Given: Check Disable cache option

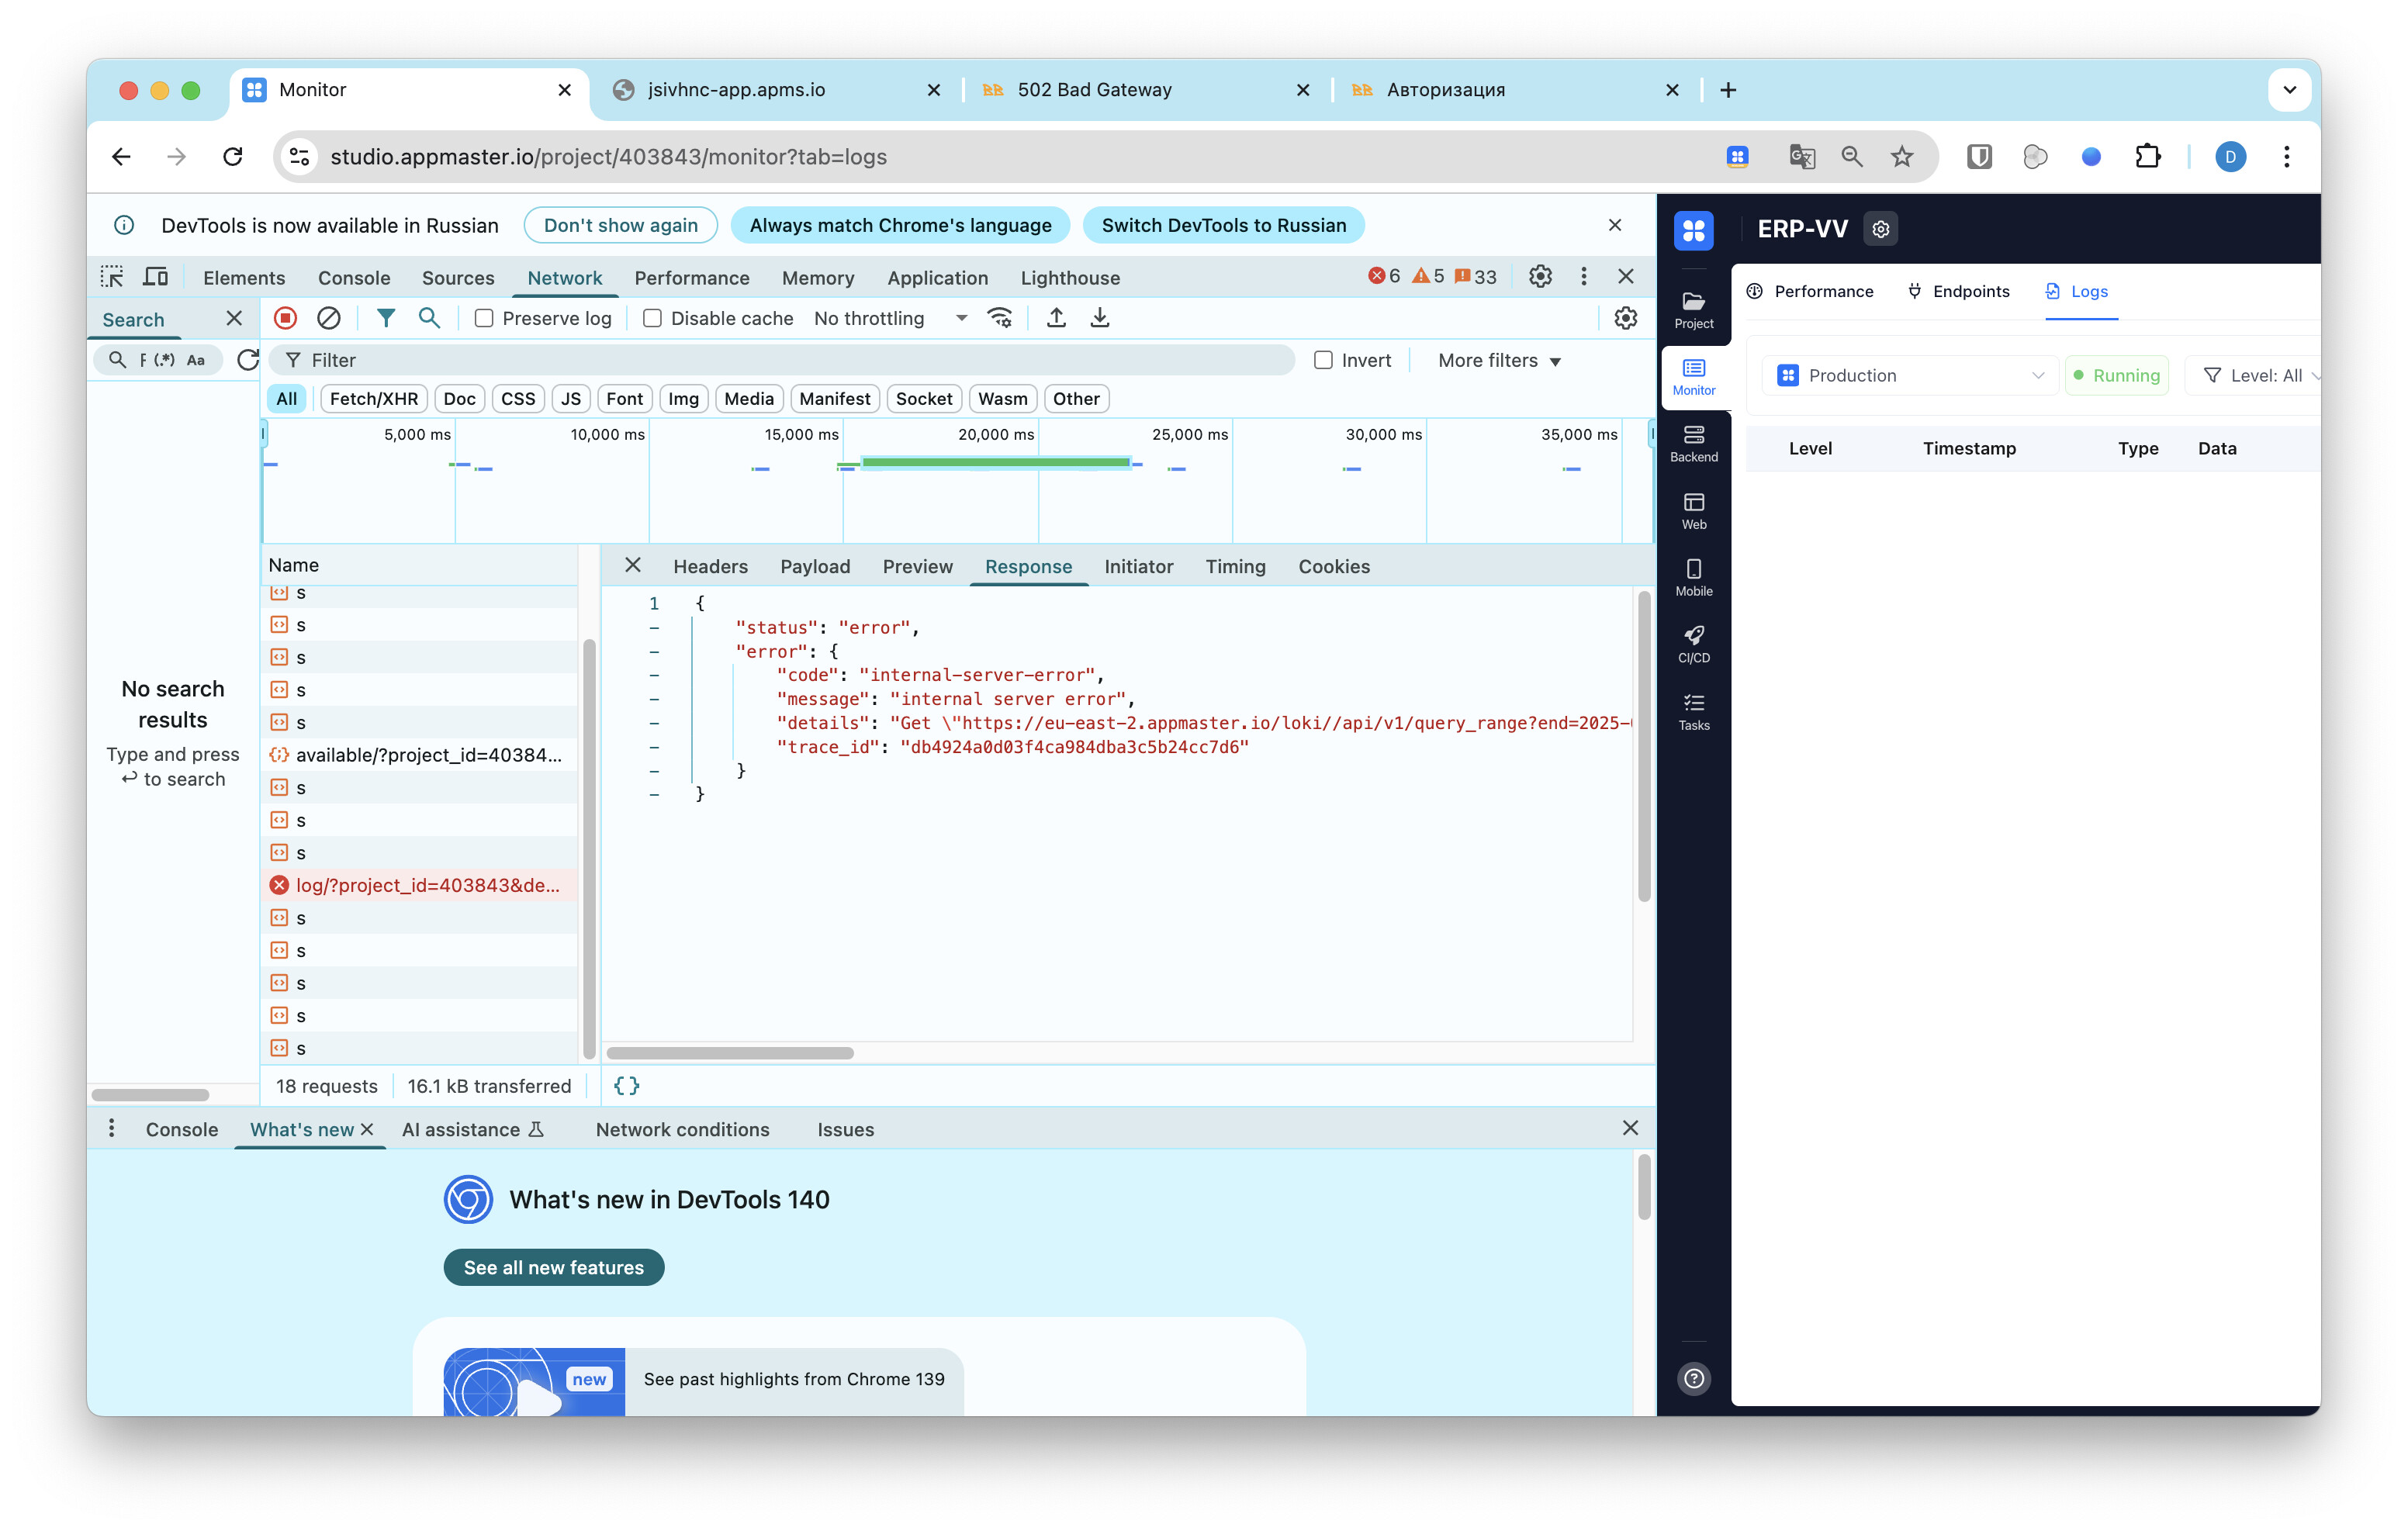Looking at the screenshot, I should [x=652, y=318].
